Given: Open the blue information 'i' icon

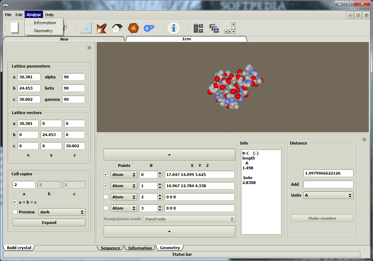Looking at the screenshot, I should point(174,28).
